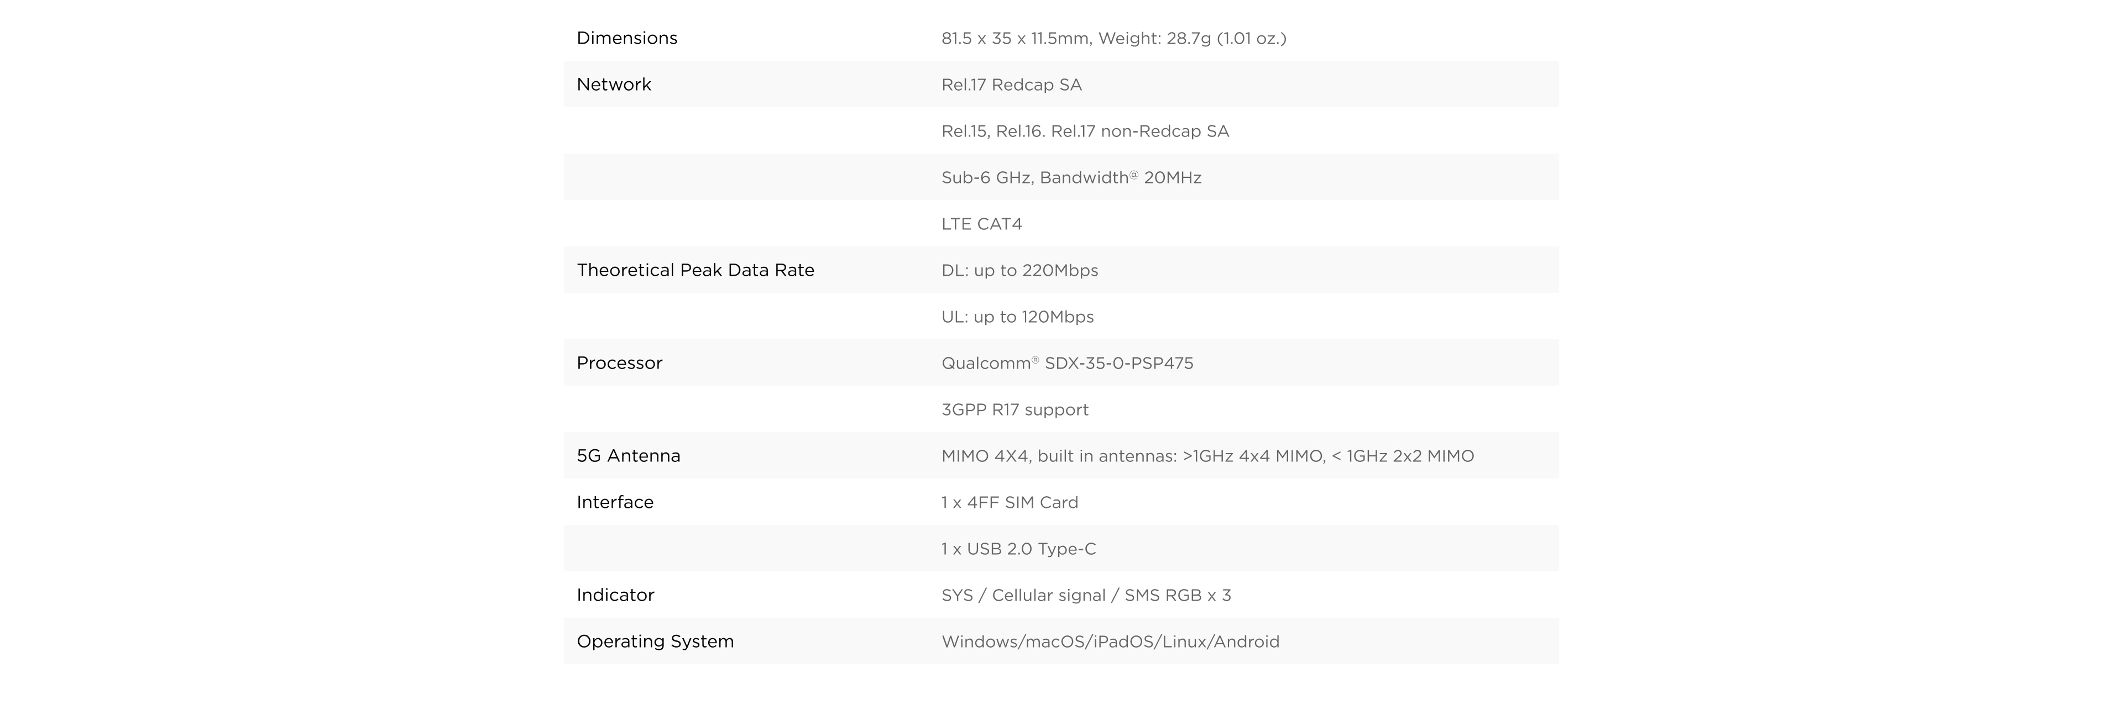Select the Network specification label
The width and height of the screenshot is (2123, 715).
coord(613,84)
